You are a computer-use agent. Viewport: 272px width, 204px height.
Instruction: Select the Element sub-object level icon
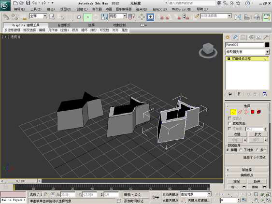pos(259,112)
